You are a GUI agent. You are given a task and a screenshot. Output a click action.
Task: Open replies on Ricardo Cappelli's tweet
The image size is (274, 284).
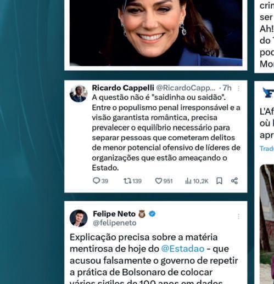coord(100,181)
